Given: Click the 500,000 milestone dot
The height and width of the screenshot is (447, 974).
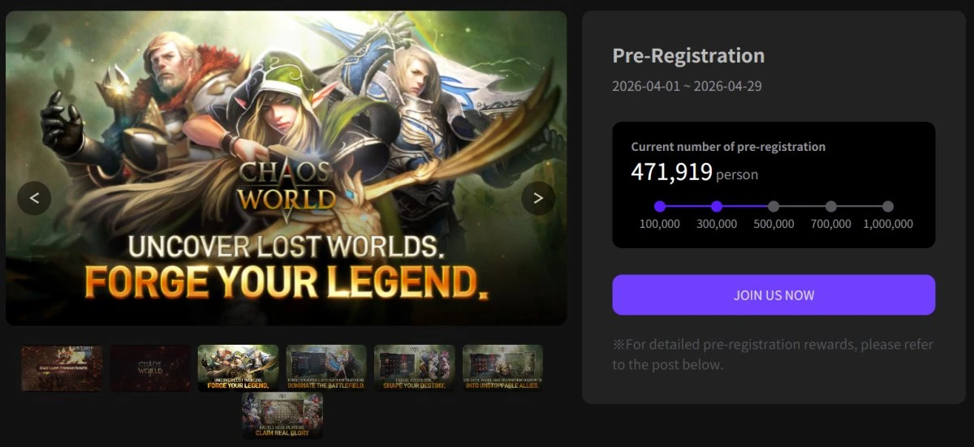Looking at the screenshot, I should (774, 206).
